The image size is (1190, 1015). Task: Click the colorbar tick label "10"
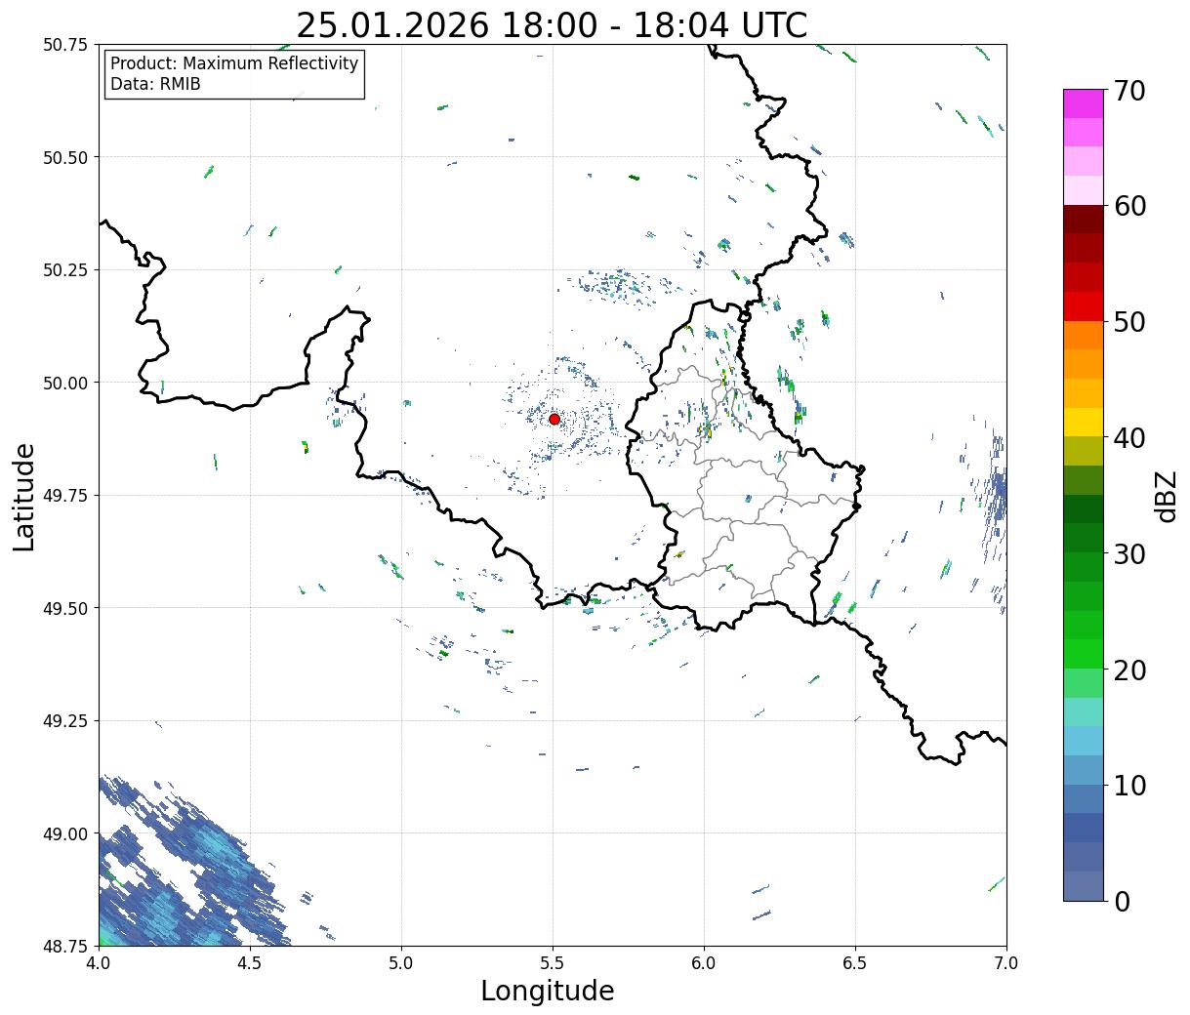click(x=1129, y=786)
